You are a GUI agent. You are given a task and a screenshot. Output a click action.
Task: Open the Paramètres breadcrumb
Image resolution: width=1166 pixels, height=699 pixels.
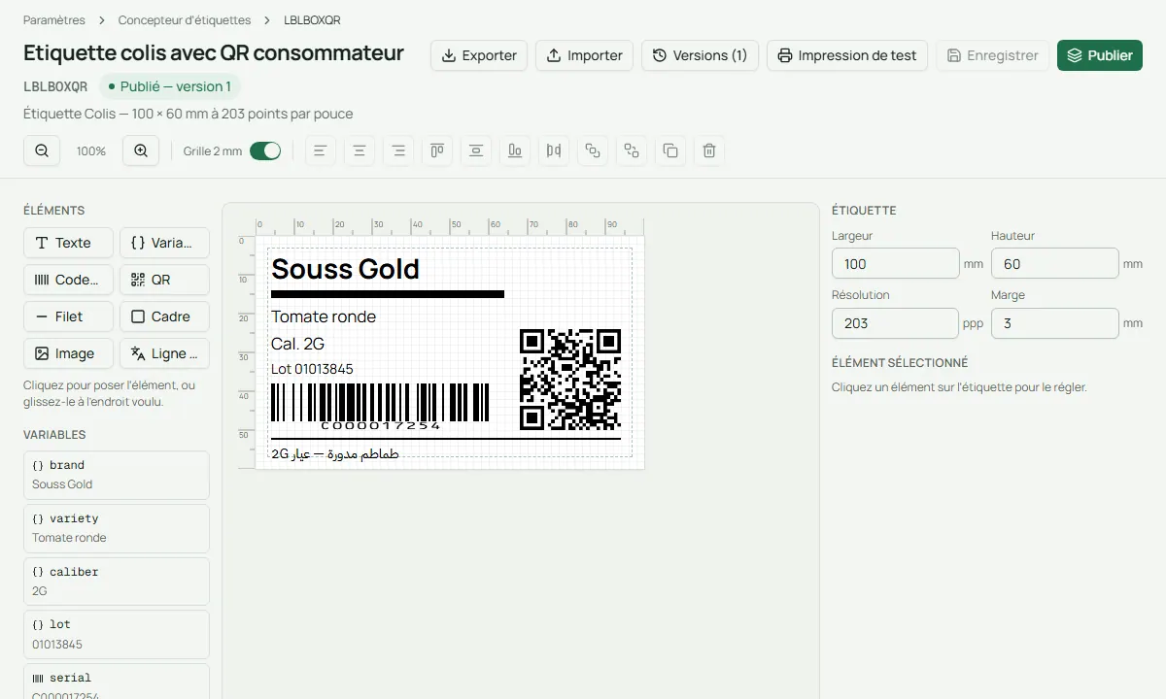pos(54,20)
